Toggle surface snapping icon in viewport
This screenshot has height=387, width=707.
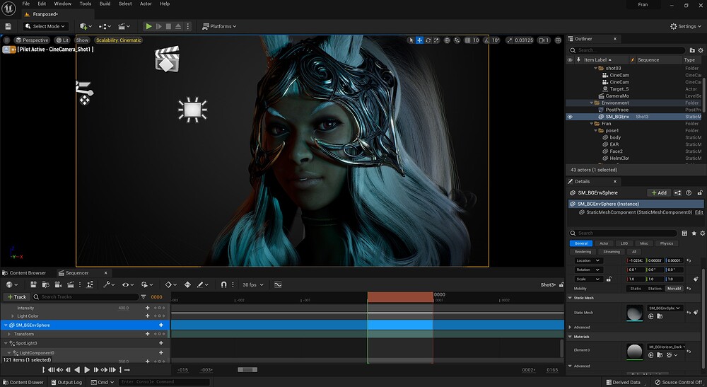457,40
